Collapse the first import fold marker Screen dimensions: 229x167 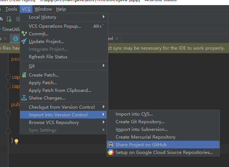pyautogui.click(x=8, y=77)
